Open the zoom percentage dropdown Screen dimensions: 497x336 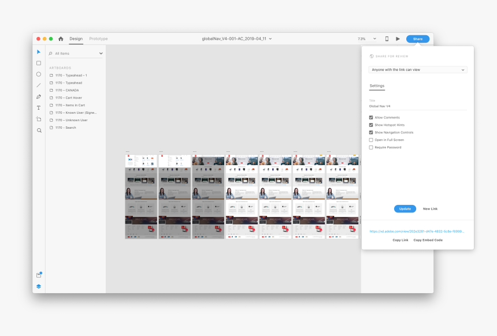click(x=374, y=39)
